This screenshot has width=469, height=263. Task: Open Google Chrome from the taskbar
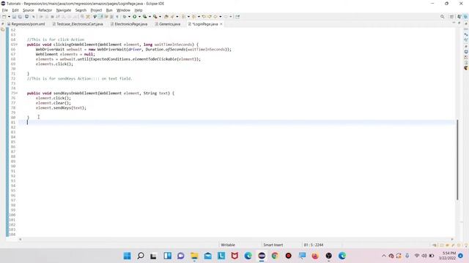[x=275, y=256]
